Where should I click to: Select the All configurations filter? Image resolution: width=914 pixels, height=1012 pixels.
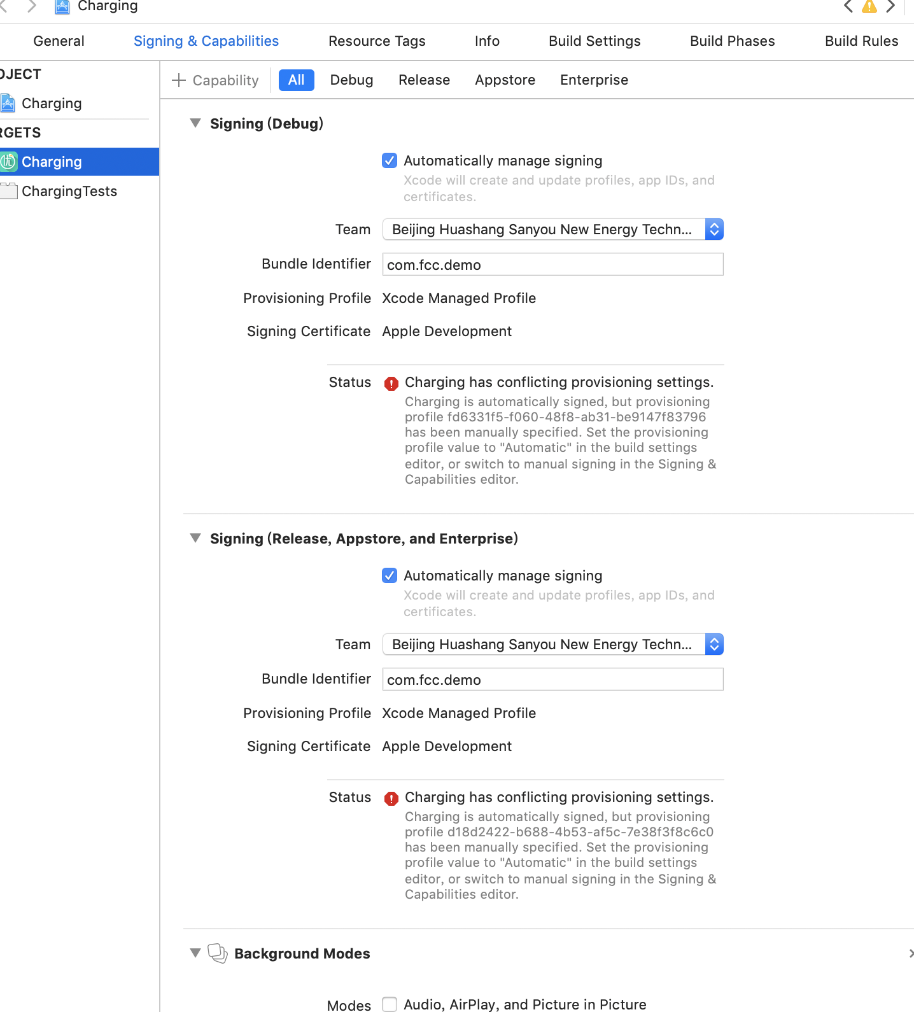coord(297,80)
